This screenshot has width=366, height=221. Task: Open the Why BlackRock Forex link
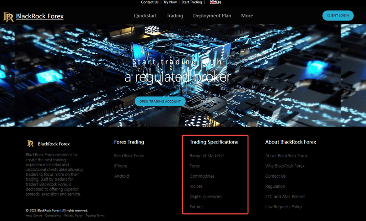pyautogui.click(x=285, y=166)
